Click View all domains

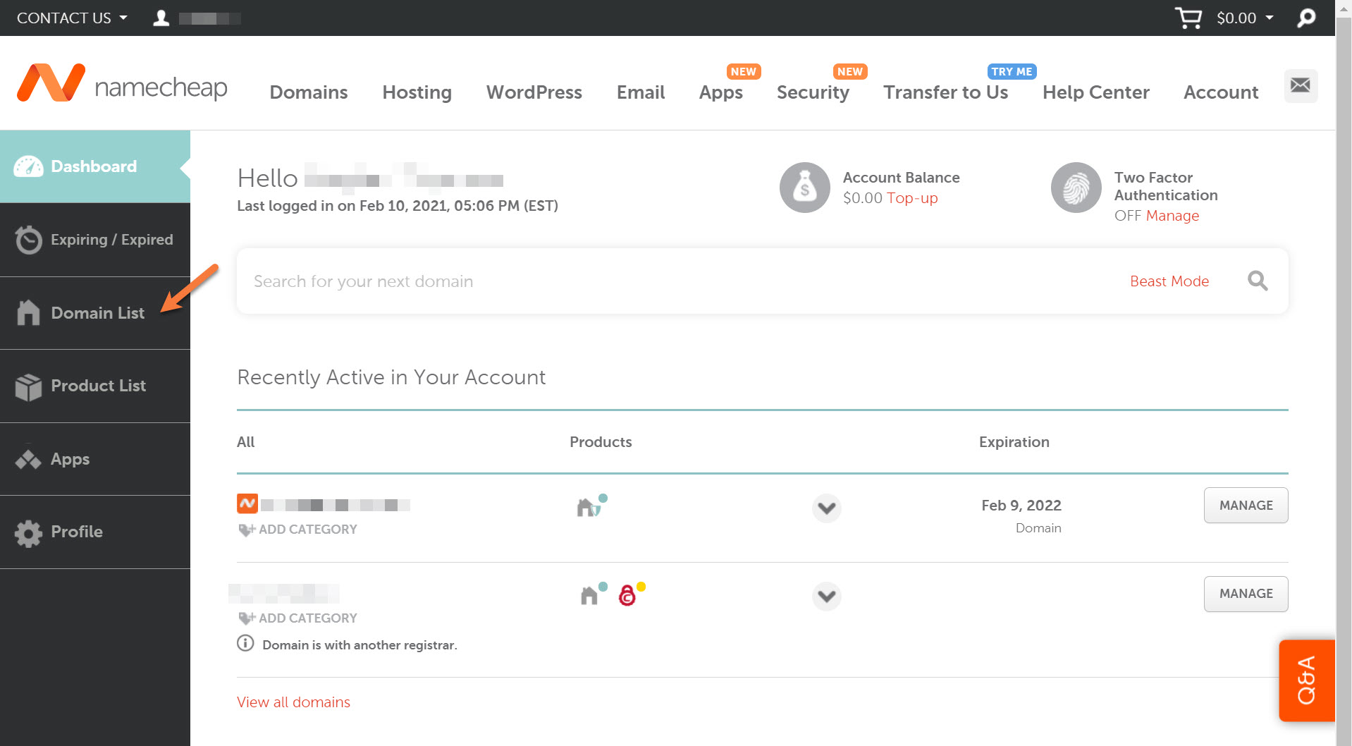pyautogui.click(x=293, y=702)
